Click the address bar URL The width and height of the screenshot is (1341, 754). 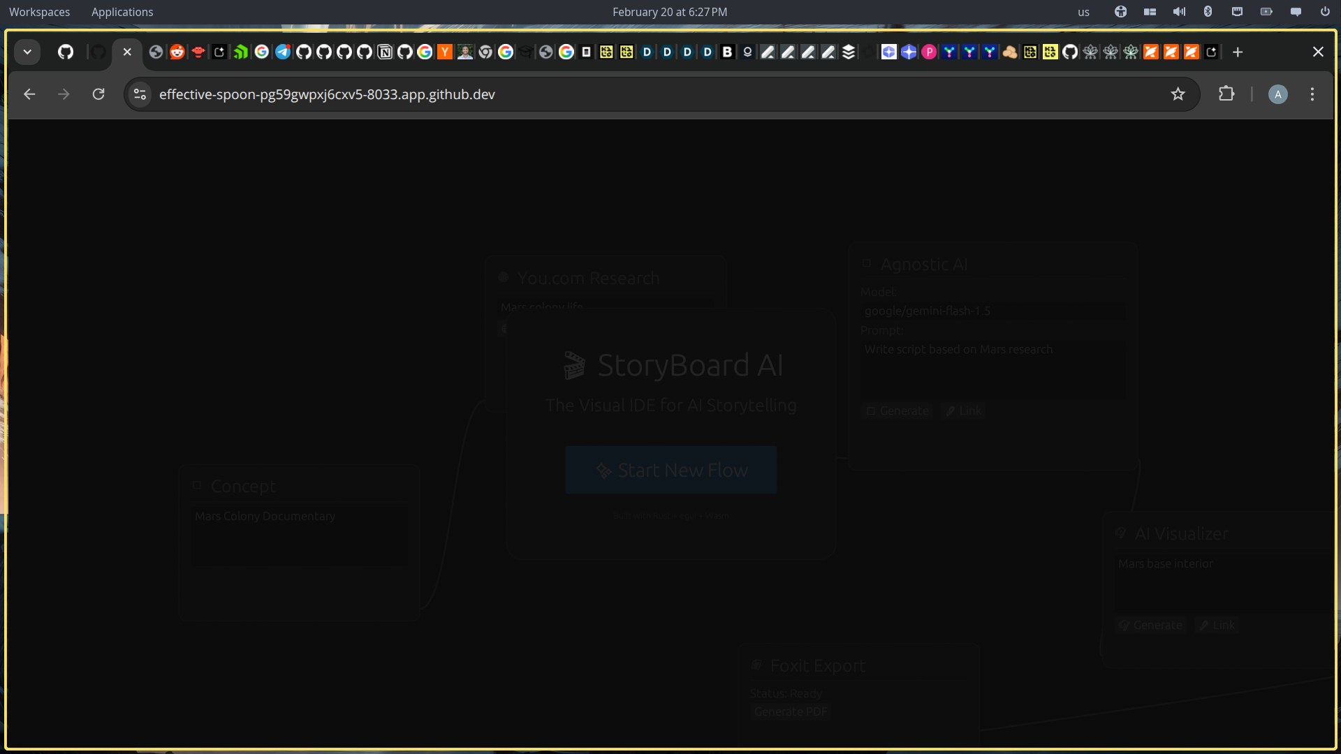(x=327, y=94)
